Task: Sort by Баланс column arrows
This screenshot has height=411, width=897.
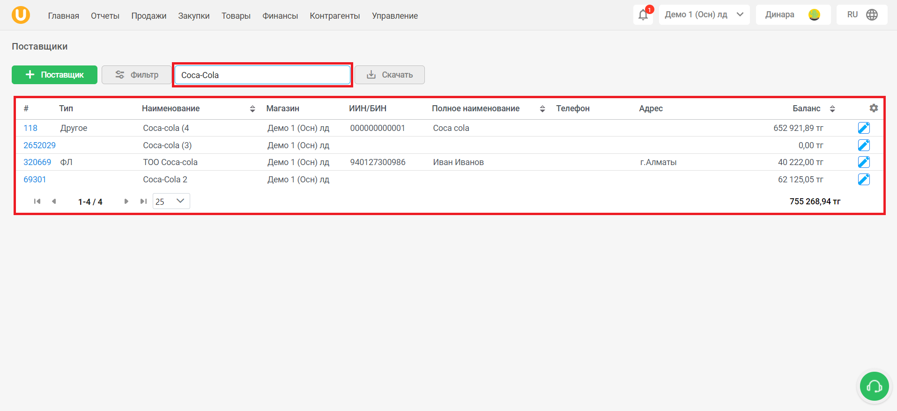Action: pos(832,108)
